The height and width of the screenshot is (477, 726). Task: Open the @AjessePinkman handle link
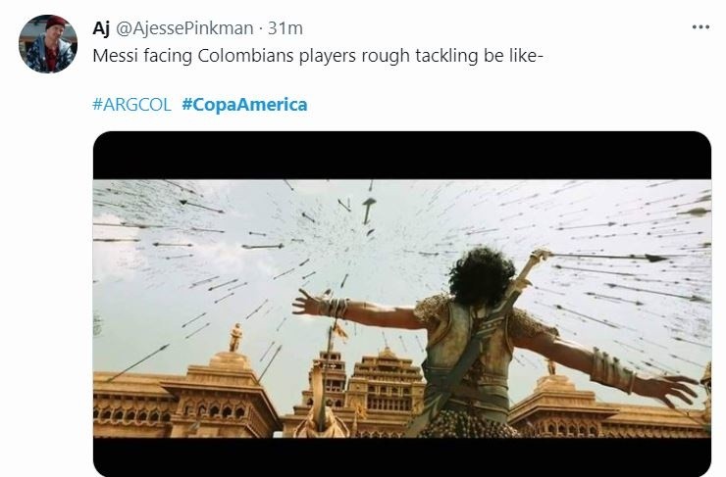[x=184, y=28]
